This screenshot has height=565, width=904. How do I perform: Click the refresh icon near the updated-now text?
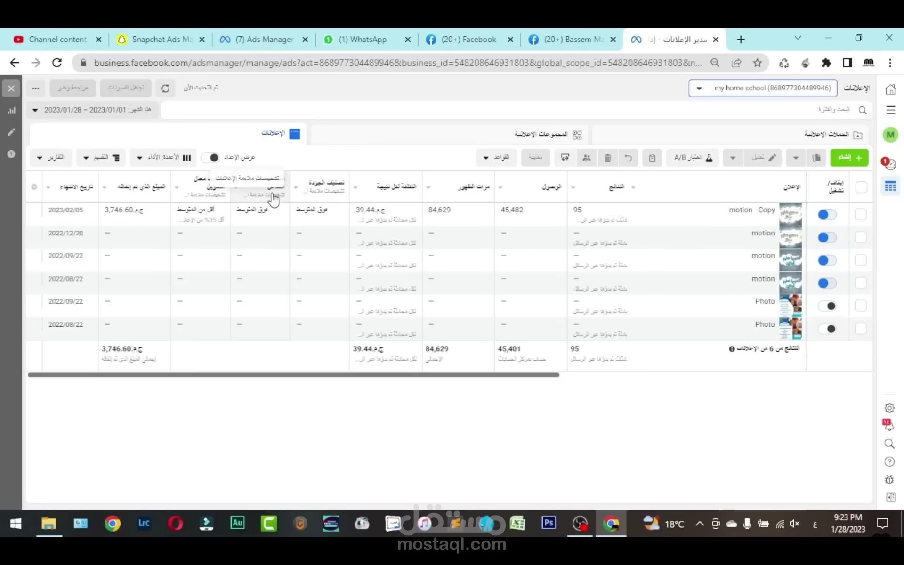coord(165,88)
